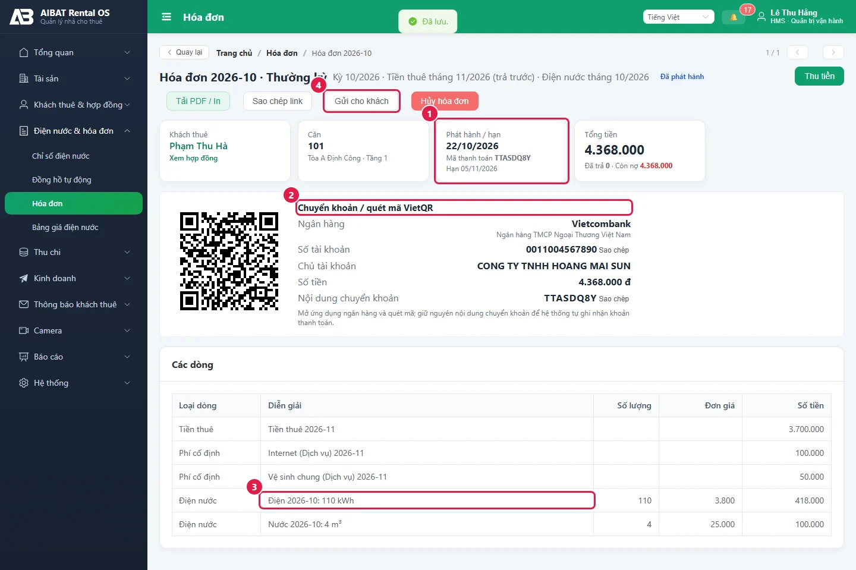Open Xem hợp đồng link
Image resolution: width=856 pixels, height=570 pixels.
coord(193,158)
